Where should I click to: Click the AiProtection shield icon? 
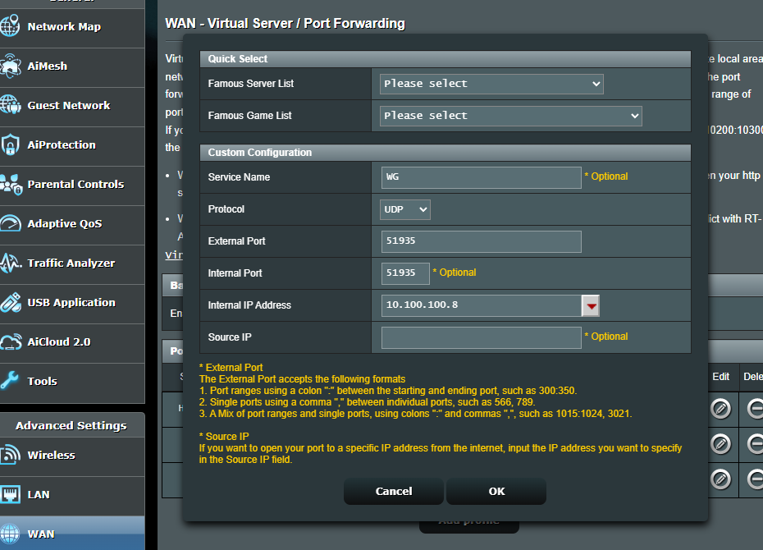tap(10, 144)
